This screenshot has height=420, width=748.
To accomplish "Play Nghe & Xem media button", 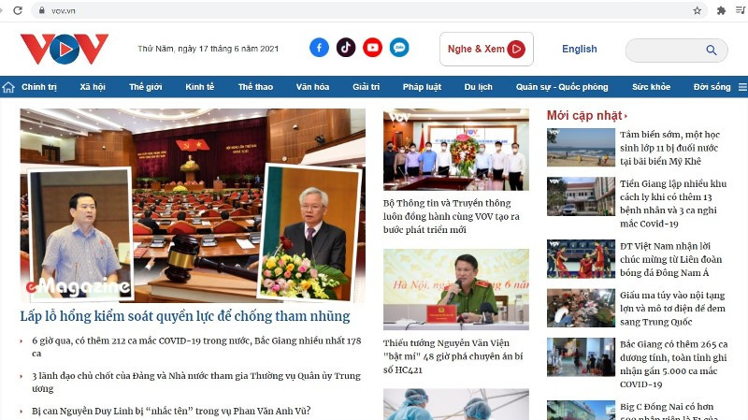I will point(486,50).
